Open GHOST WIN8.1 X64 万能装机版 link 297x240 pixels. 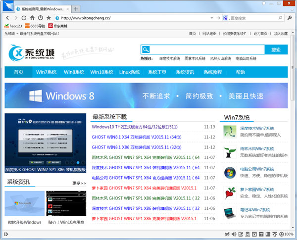pos(137,137)
